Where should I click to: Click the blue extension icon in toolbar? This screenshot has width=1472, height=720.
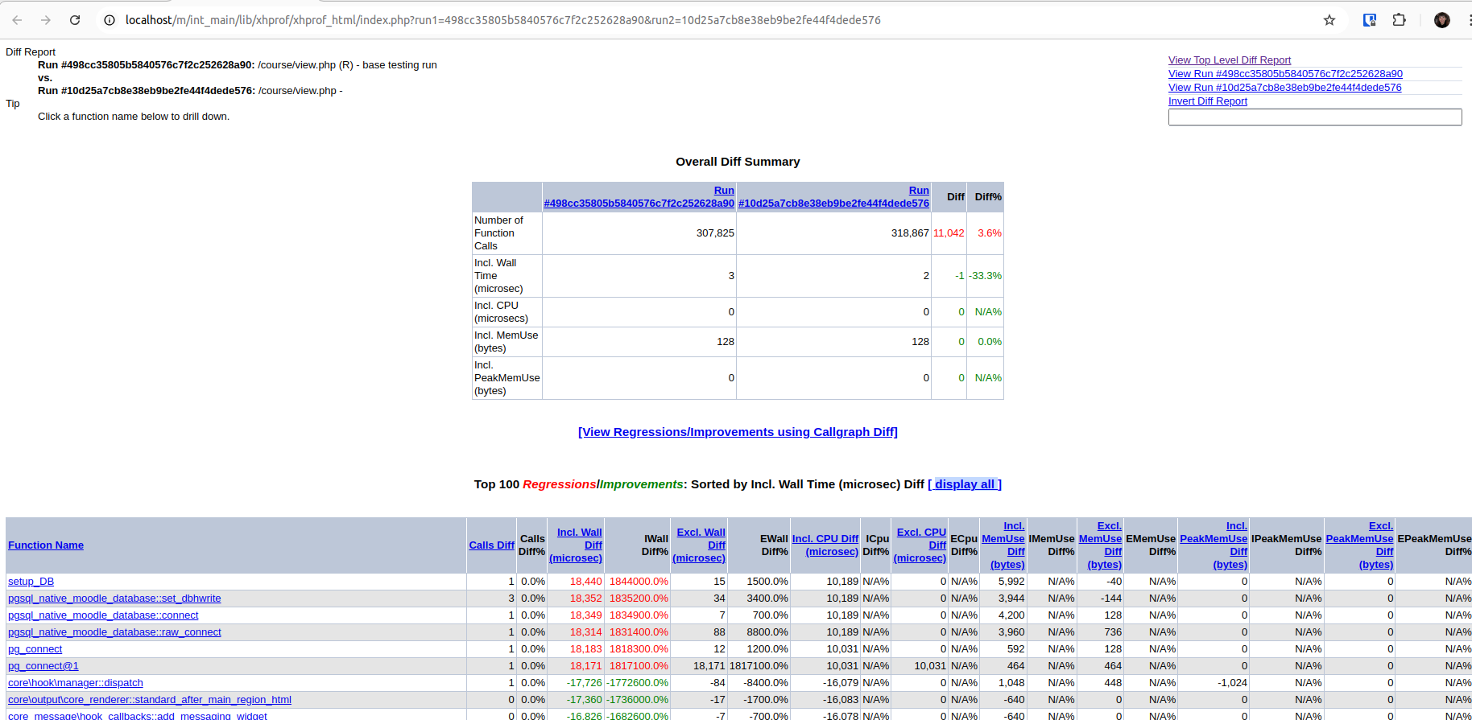1369,20
